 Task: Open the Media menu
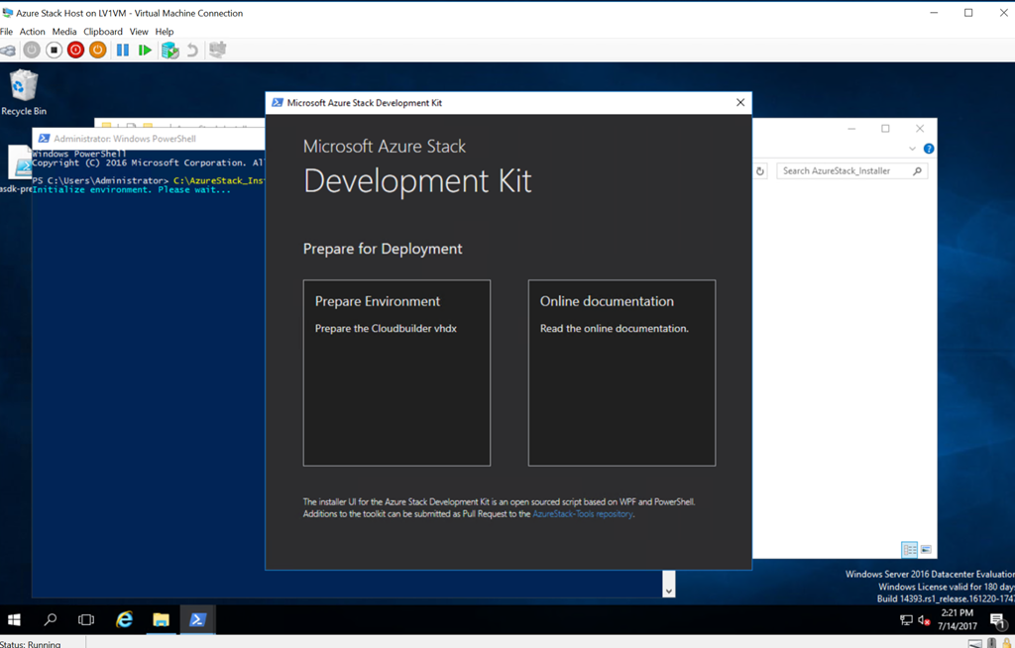[64, 32]
